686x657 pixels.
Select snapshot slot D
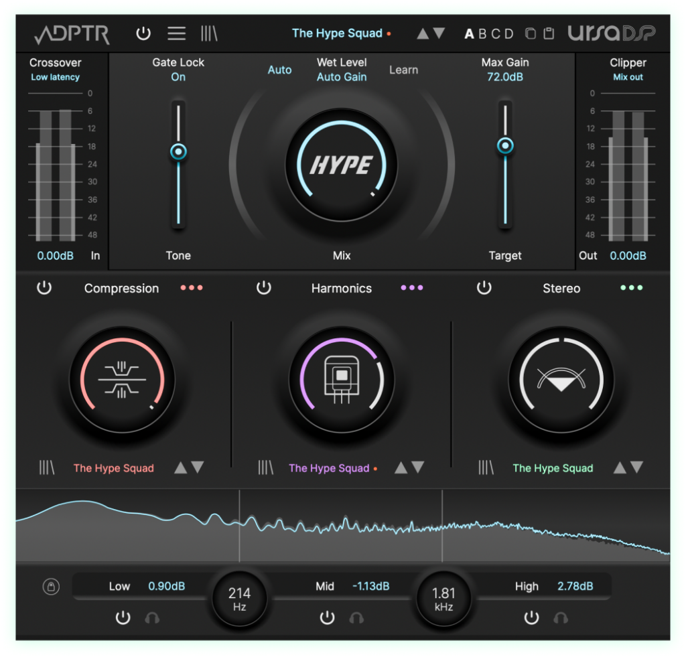pyautogui.click(x=509, y=33)
